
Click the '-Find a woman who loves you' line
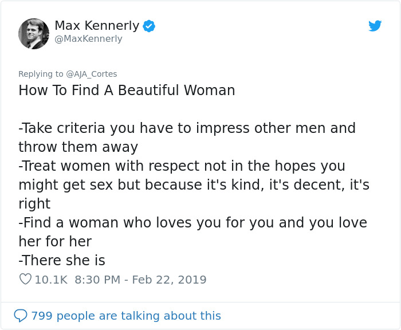point(192,222)
